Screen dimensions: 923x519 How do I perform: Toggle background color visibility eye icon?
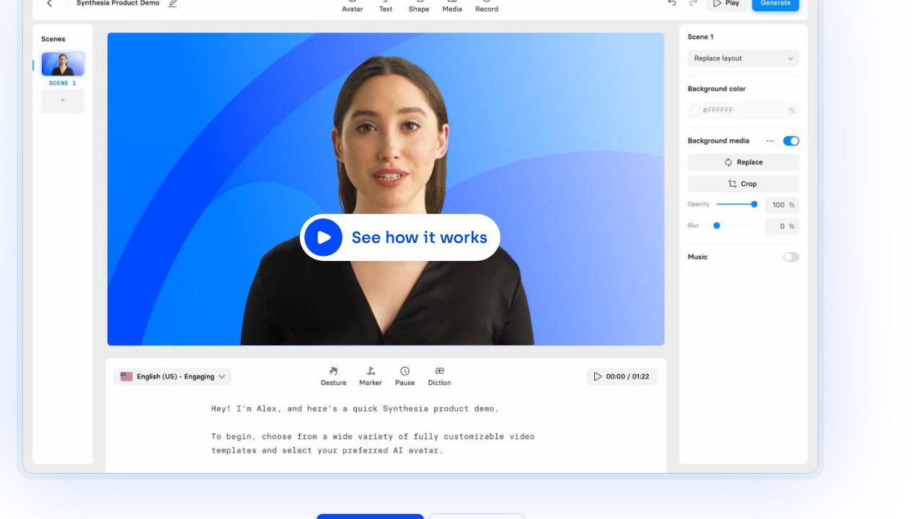(x=791, y=110)
